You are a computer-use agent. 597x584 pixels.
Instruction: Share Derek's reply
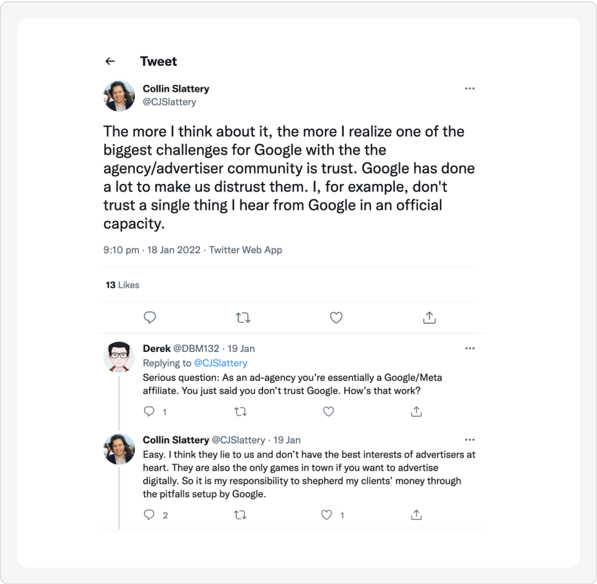[416, 411]
